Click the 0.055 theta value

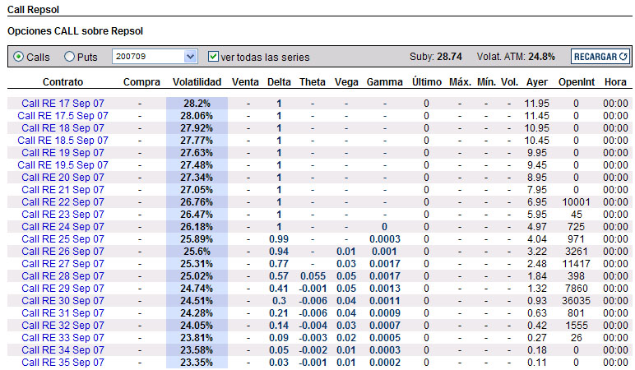pyautogui.click(x=313, y=276)
